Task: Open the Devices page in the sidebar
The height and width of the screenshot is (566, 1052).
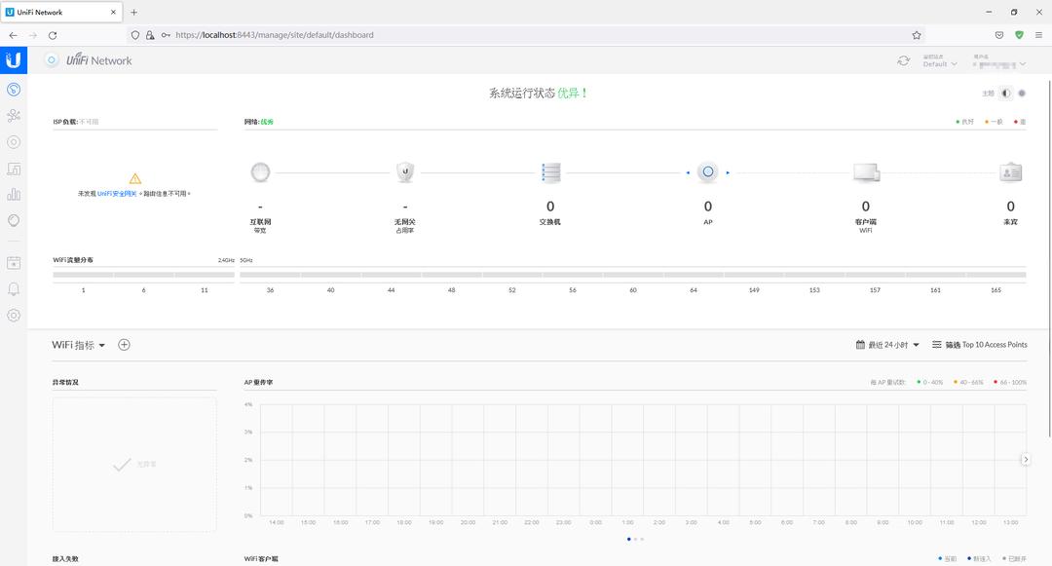Action: (14, 142)
